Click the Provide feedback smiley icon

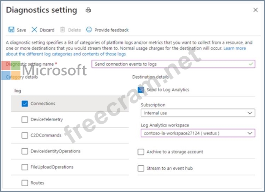[89, 30]
